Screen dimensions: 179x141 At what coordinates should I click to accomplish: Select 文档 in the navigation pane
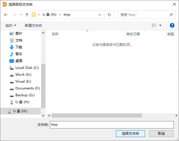(19, 40)
